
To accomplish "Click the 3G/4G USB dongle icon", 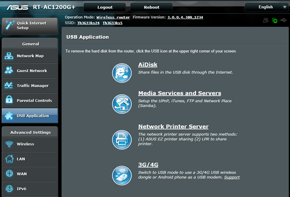I will [122, 176].
